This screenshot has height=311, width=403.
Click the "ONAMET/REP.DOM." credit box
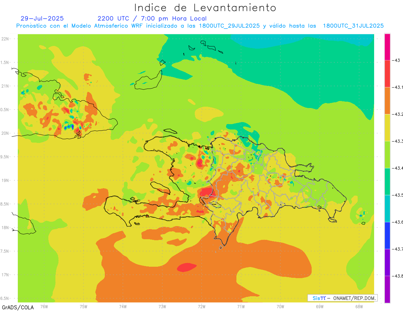(343, 298)
